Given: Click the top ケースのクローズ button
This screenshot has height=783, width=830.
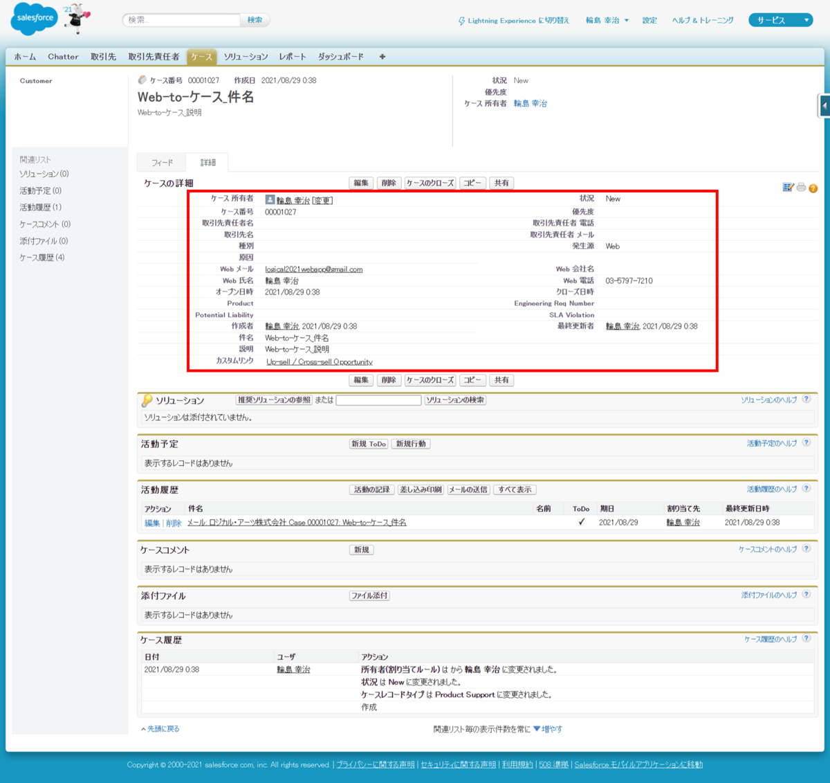Looking at the screenshot, I should click(430, 183).
